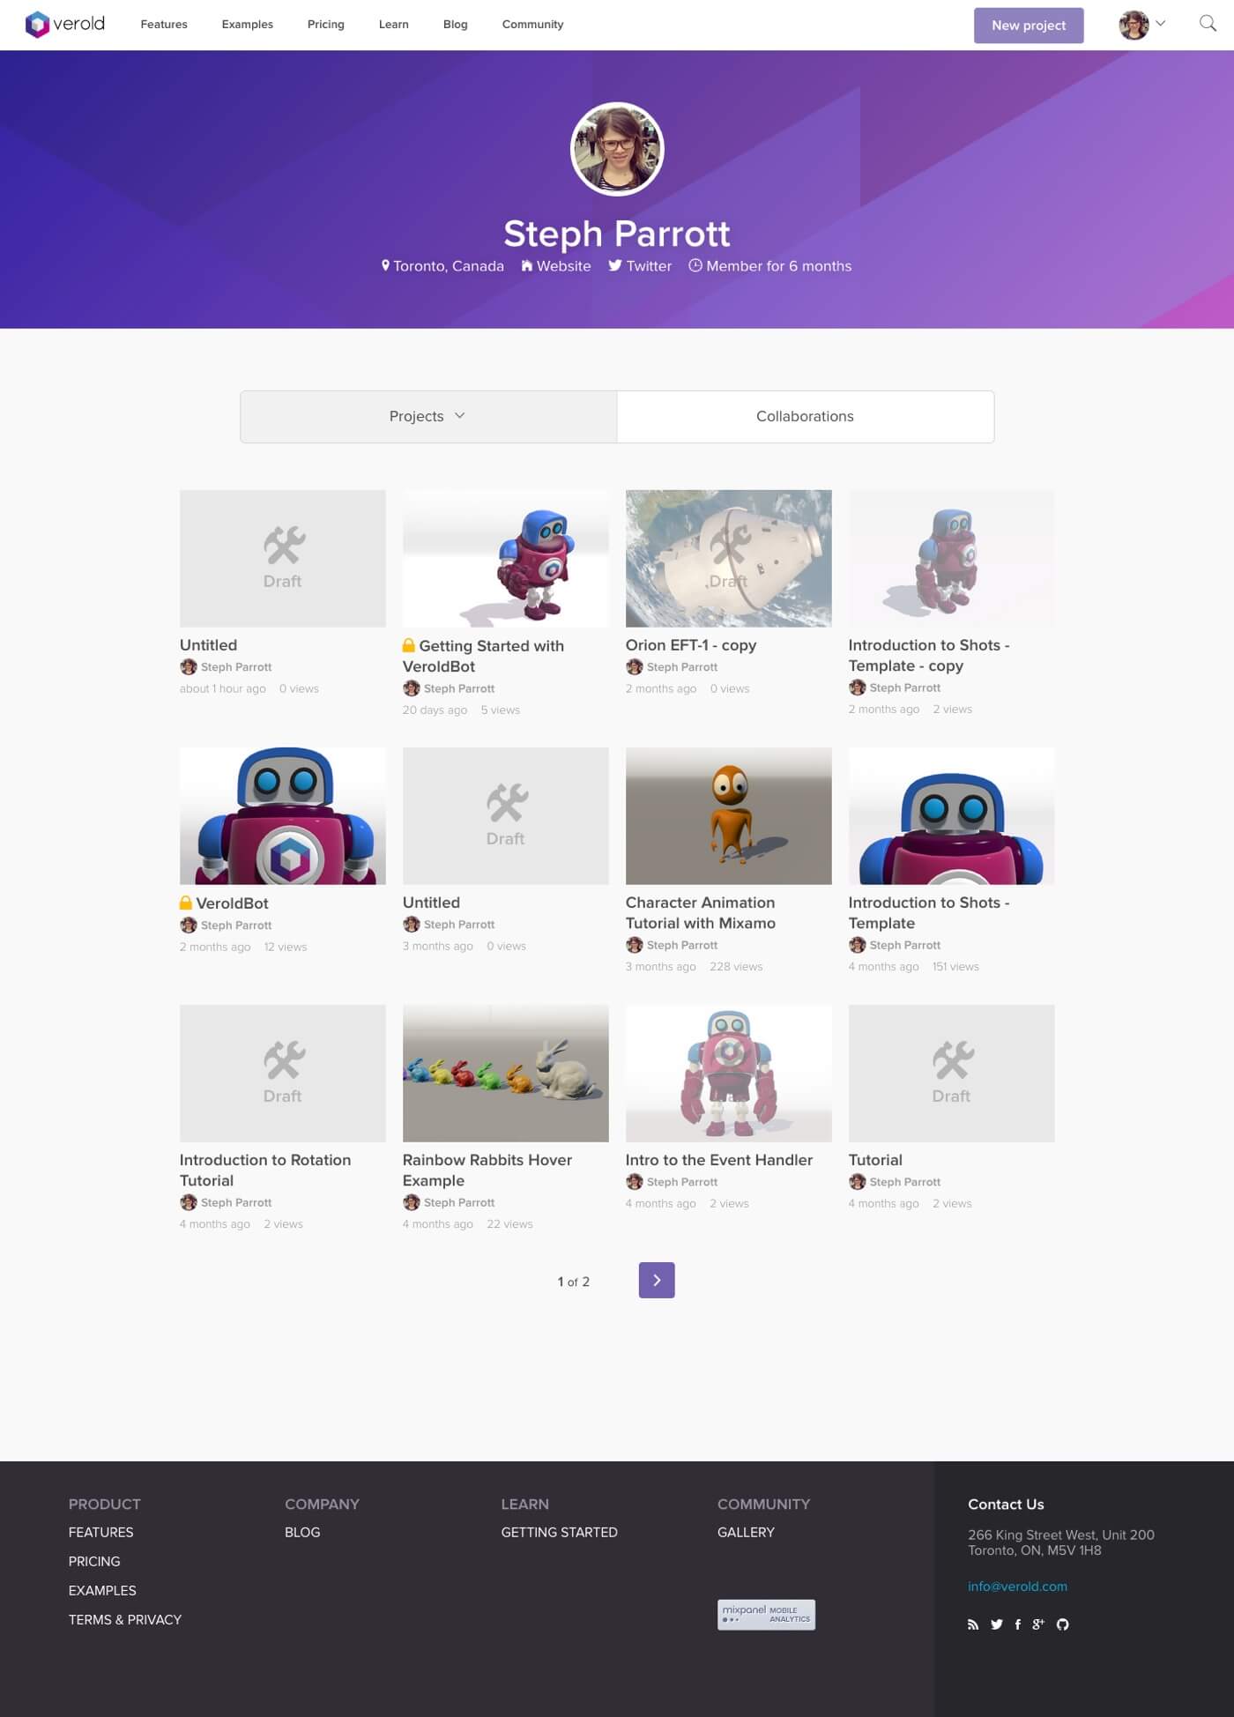
Task: Click the Orion EFT-1 - copy title
Action: (x=691, y=645)
